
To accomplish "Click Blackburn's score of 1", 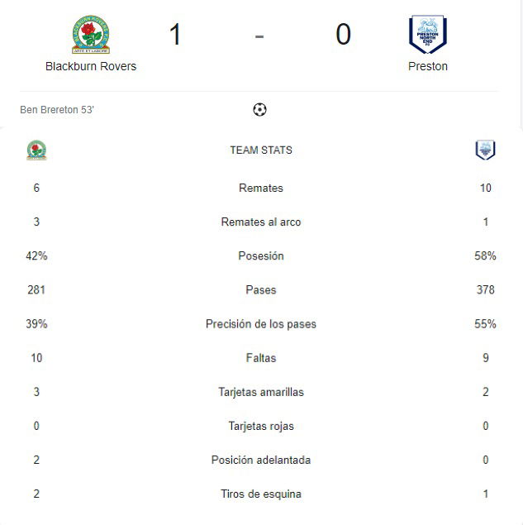I will pos(175,34).
